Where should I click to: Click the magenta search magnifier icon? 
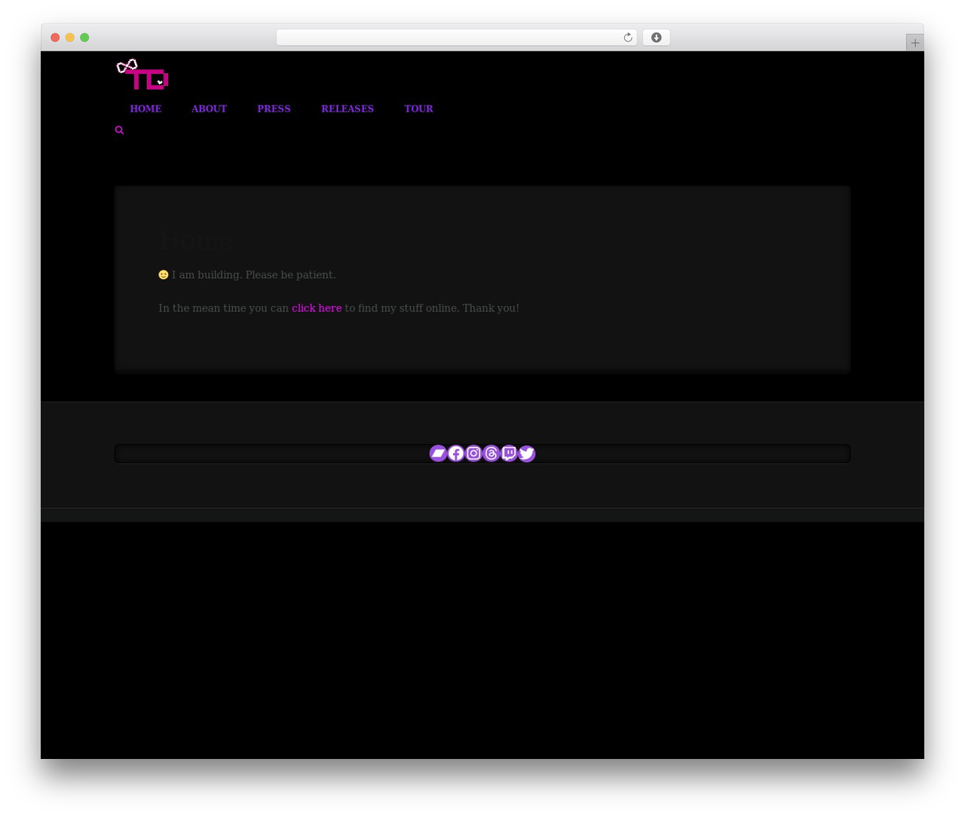(x=119, y=130)
